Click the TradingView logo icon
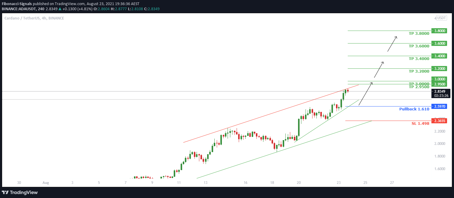This screenshot has width=454, height=198. point(5,192)
